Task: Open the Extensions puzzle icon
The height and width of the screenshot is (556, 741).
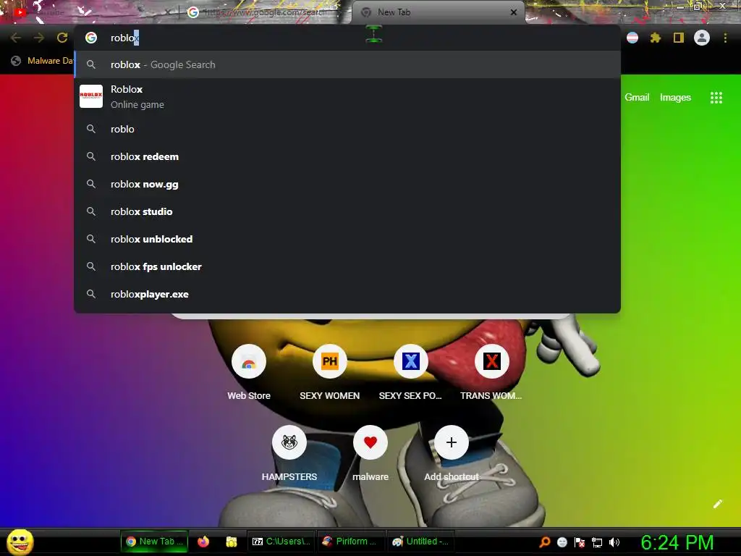Action: point(655,38)
